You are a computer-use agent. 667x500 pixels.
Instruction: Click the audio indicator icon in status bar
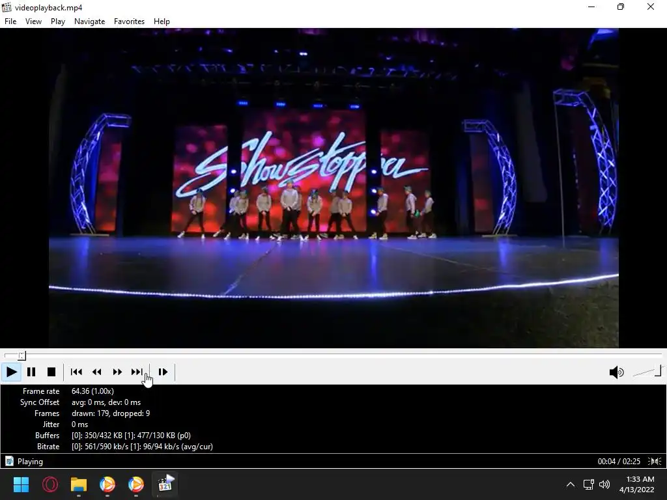655,462
